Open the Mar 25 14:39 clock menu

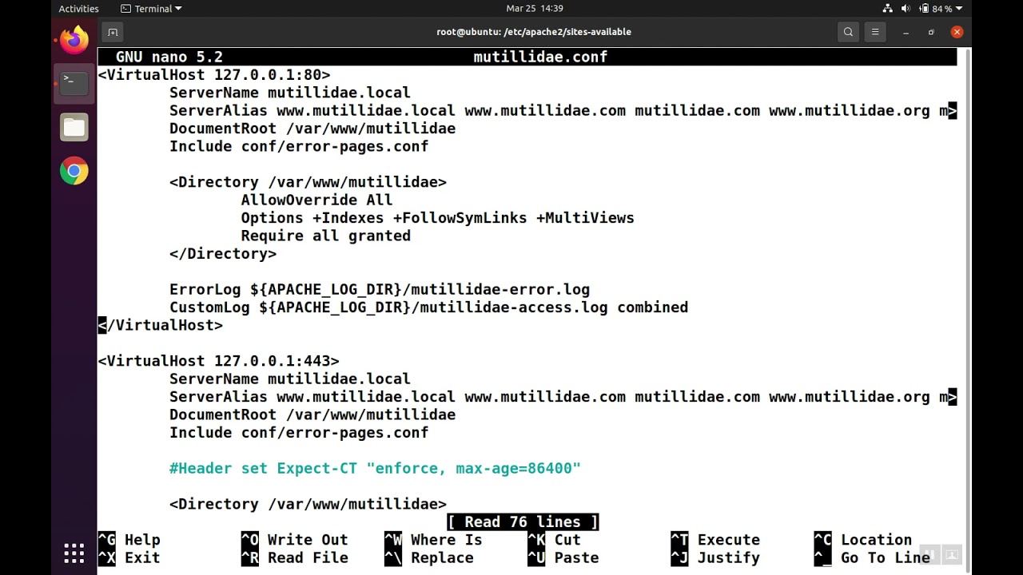tap(535, 8)
